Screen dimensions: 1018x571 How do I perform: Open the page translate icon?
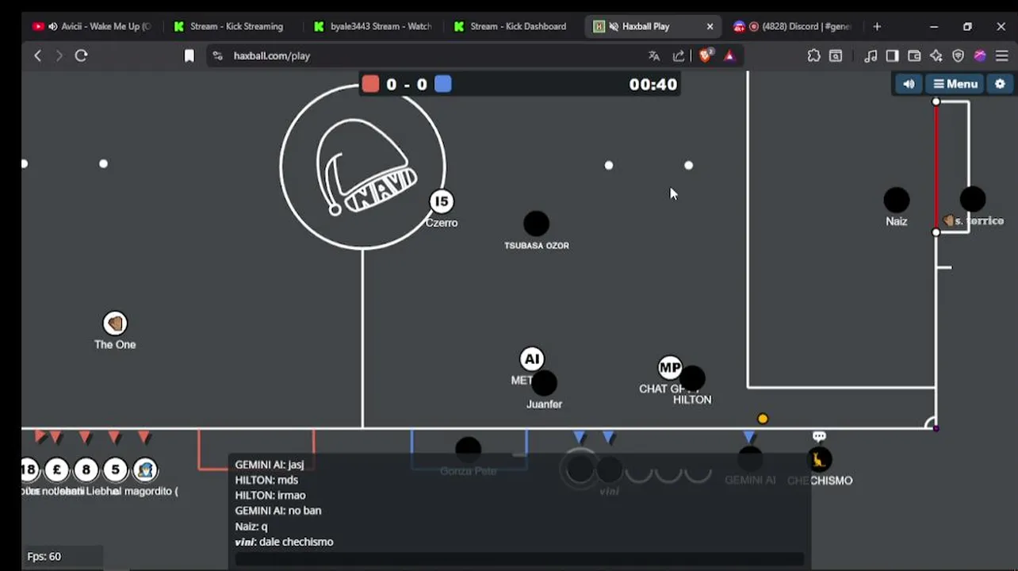[654, 56]
